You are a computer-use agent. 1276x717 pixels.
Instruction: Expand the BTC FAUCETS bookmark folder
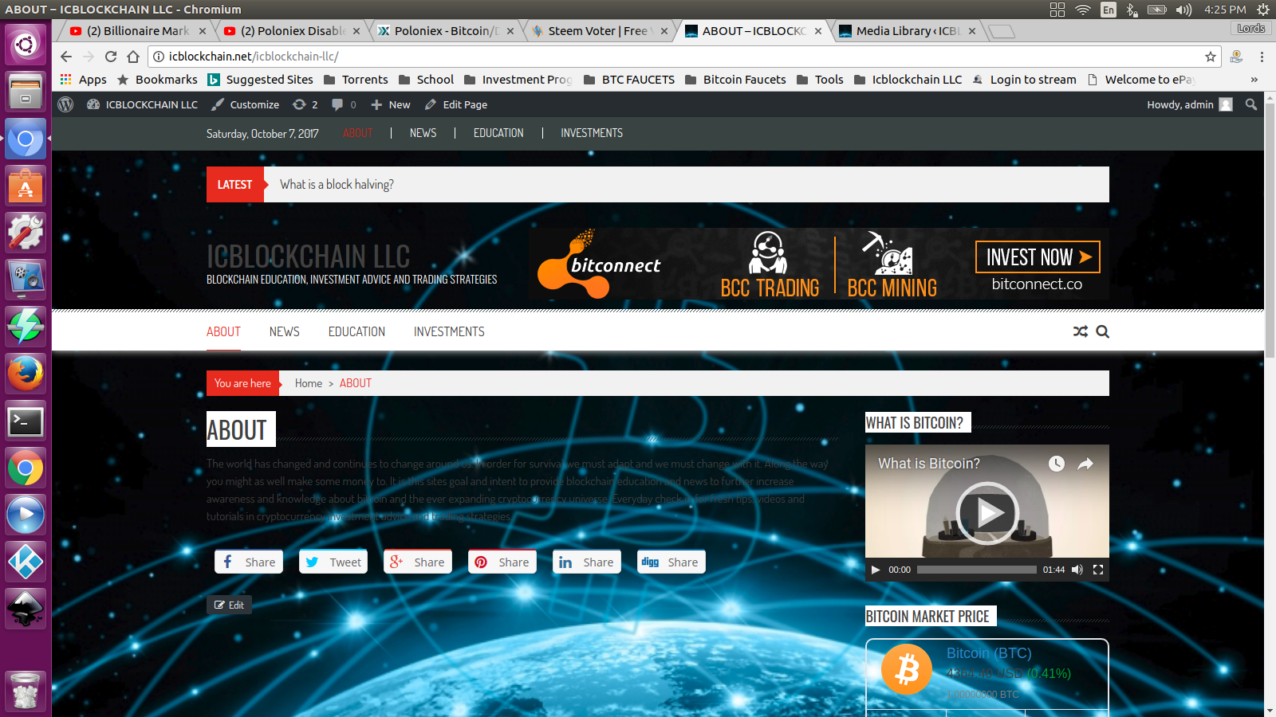pos(629,80)
